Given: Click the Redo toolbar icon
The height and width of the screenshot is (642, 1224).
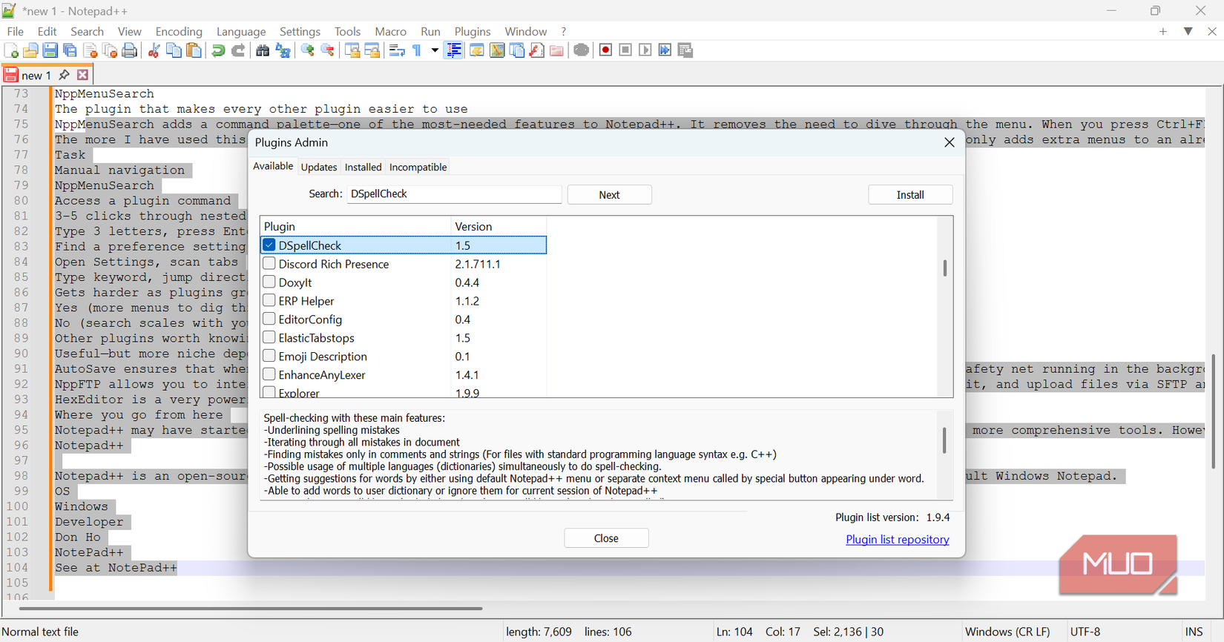Looking at the screenshot, I should (x=238, y=50).
